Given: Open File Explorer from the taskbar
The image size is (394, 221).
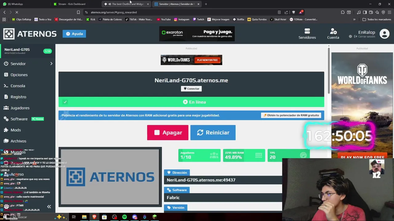Looking at the screenshot, I should (x=84, y=217).
